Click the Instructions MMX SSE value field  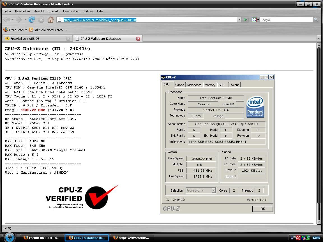click(x=227, y=141)
